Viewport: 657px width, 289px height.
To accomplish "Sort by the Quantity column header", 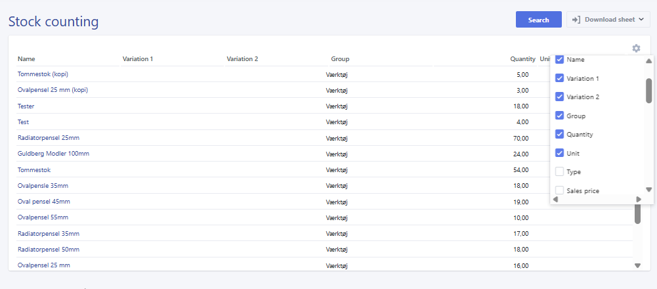I will click(522, 59).
